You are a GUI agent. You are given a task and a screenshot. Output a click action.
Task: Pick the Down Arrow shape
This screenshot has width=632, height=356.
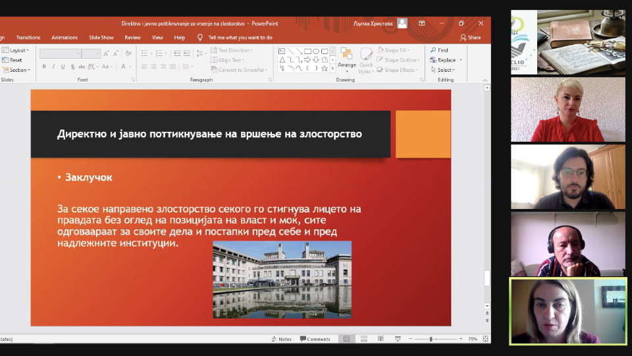coord(316,60)
